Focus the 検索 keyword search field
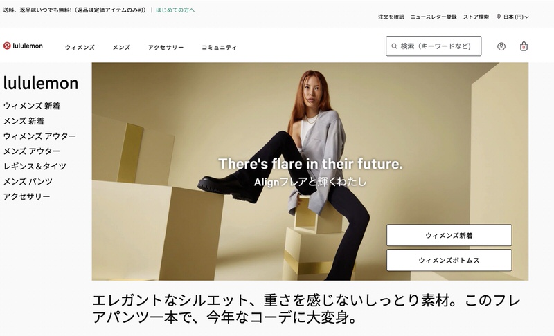This screenshot has height=336, width=554. [x=434, y=46]
